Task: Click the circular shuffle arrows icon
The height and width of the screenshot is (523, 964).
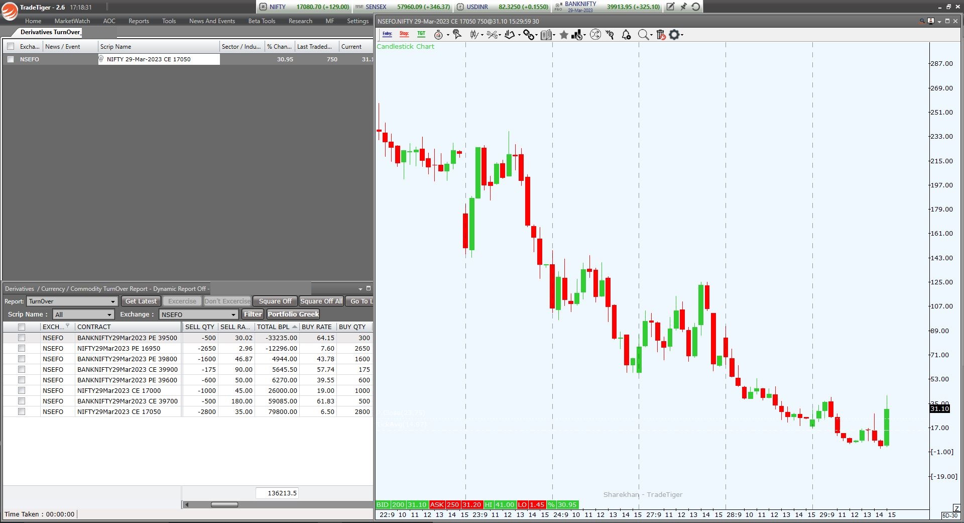Action: 595,35
